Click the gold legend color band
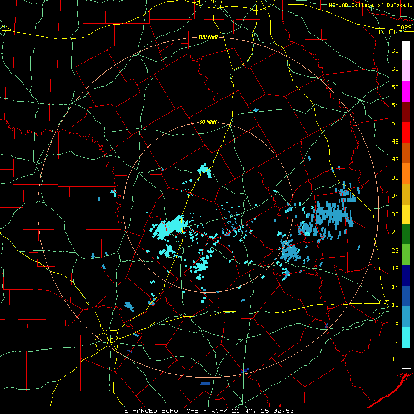 point(406,195)
